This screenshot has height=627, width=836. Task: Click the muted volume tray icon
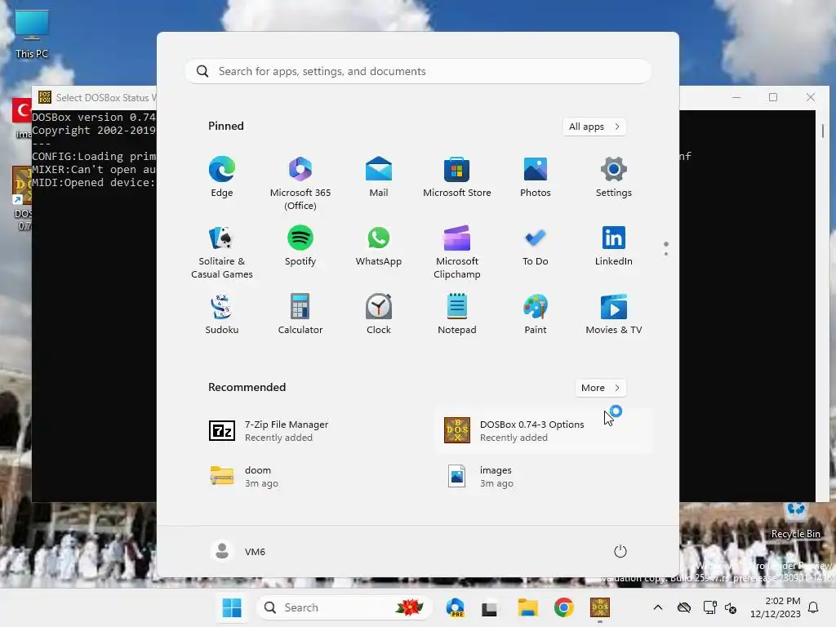pos(731,607)
